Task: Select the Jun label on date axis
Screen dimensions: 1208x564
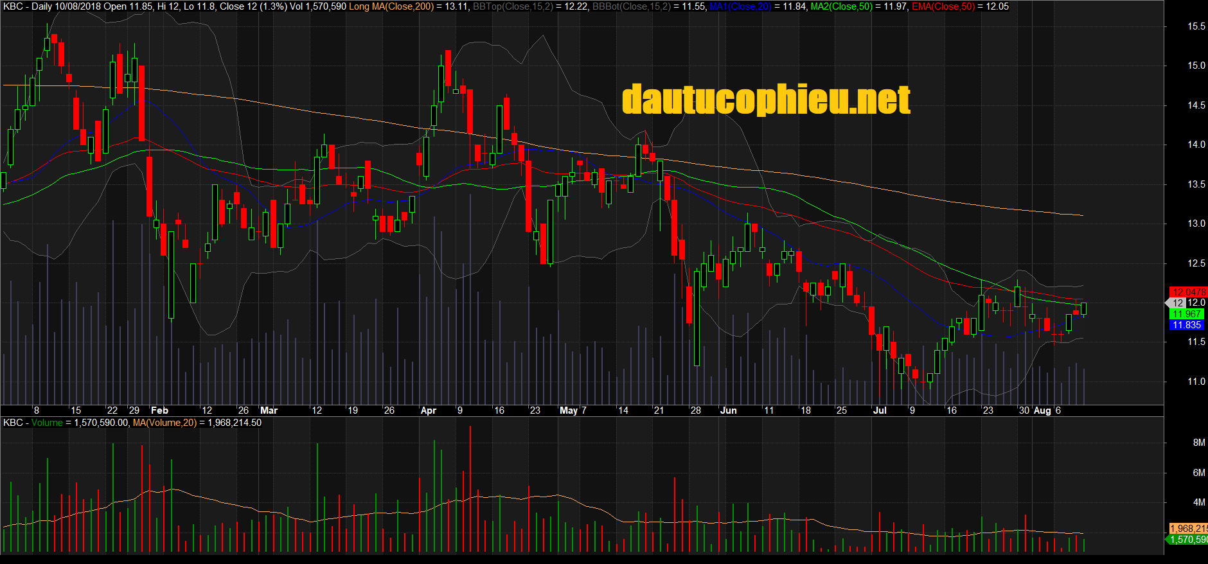Action: pos(728,410)
